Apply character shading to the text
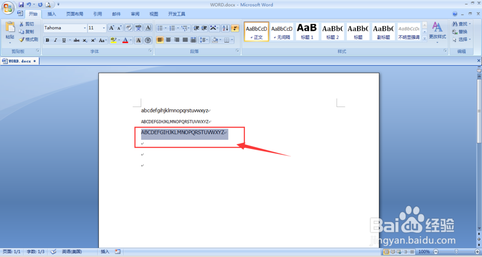The width and height of the screenshot is (482, 257). tap(138, 41)
